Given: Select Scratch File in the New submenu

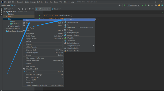Looking at the screenshot, I should click(x=79, y=27).
